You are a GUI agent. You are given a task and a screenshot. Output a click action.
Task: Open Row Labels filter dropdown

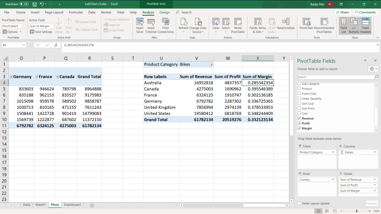(177, 76)
